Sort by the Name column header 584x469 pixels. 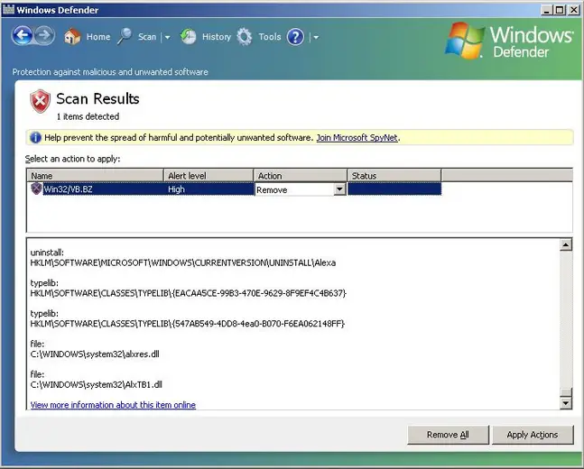[96, 175]
